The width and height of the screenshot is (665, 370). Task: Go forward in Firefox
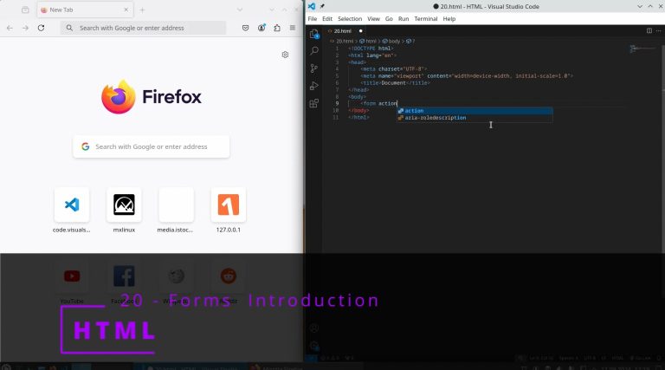point(25,28)
